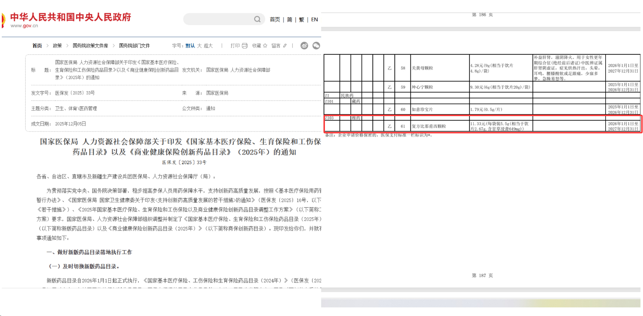Click the national emblem logo
This screenshot has width=643, height=316.
coord(3,20)
